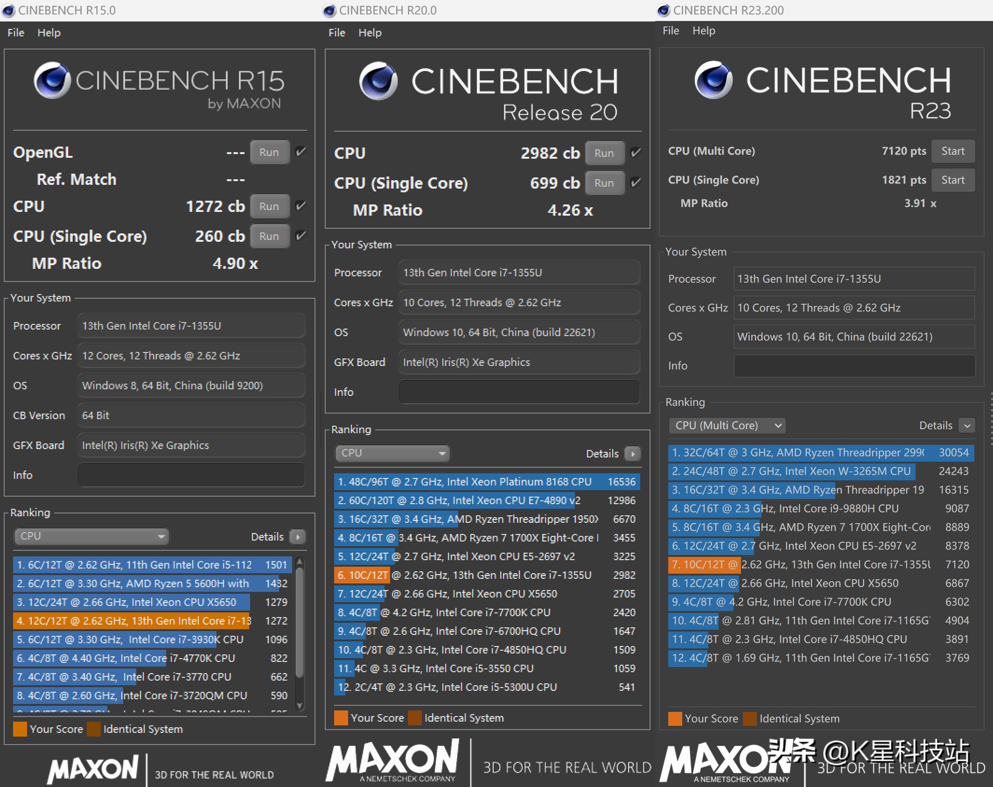This screenshot has width=993, height=787.
Task: Click the empty Info field in R20
Action: coord(518,392)
